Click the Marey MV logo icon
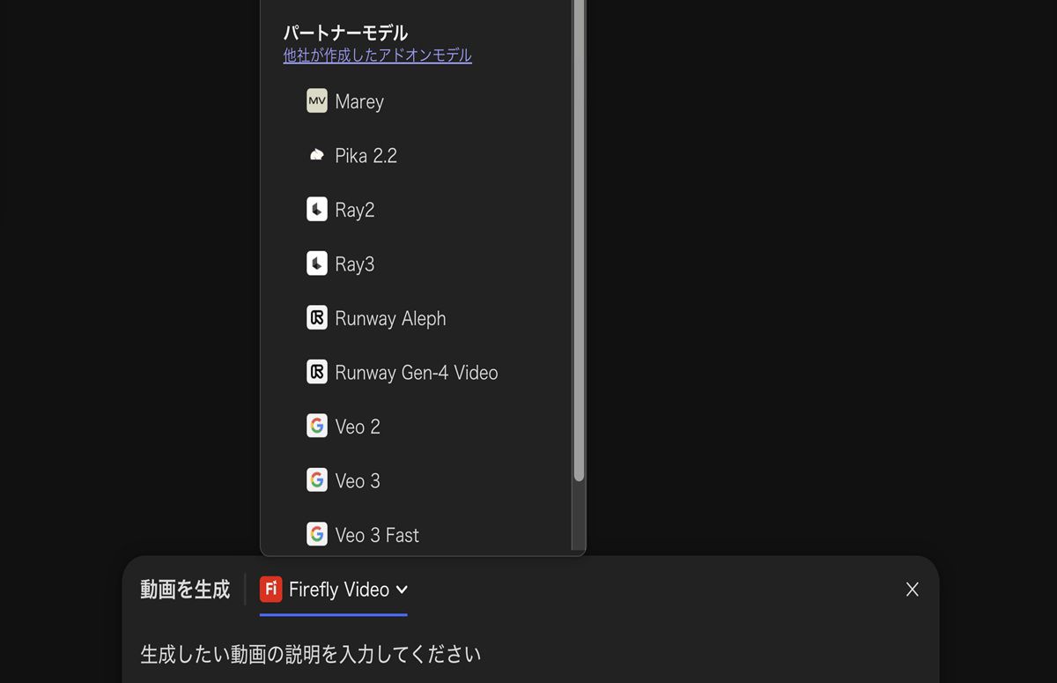This screenshot has height=683, width=1057. pyautogui.click(x=317, y=100)
